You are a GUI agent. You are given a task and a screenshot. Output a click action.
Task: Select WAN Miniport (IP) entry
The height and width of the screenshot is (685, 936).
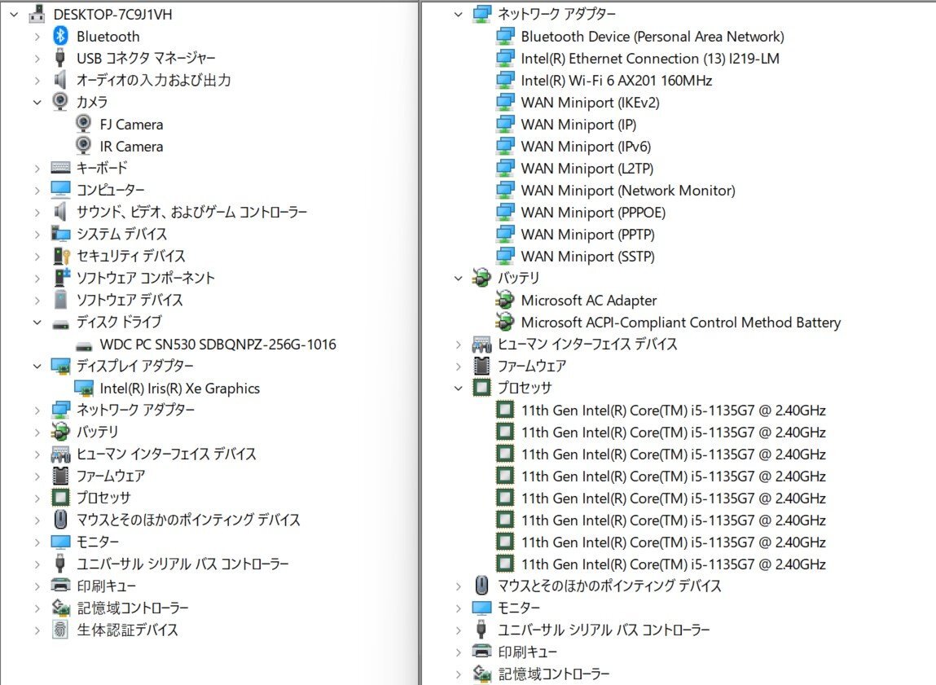578,124
